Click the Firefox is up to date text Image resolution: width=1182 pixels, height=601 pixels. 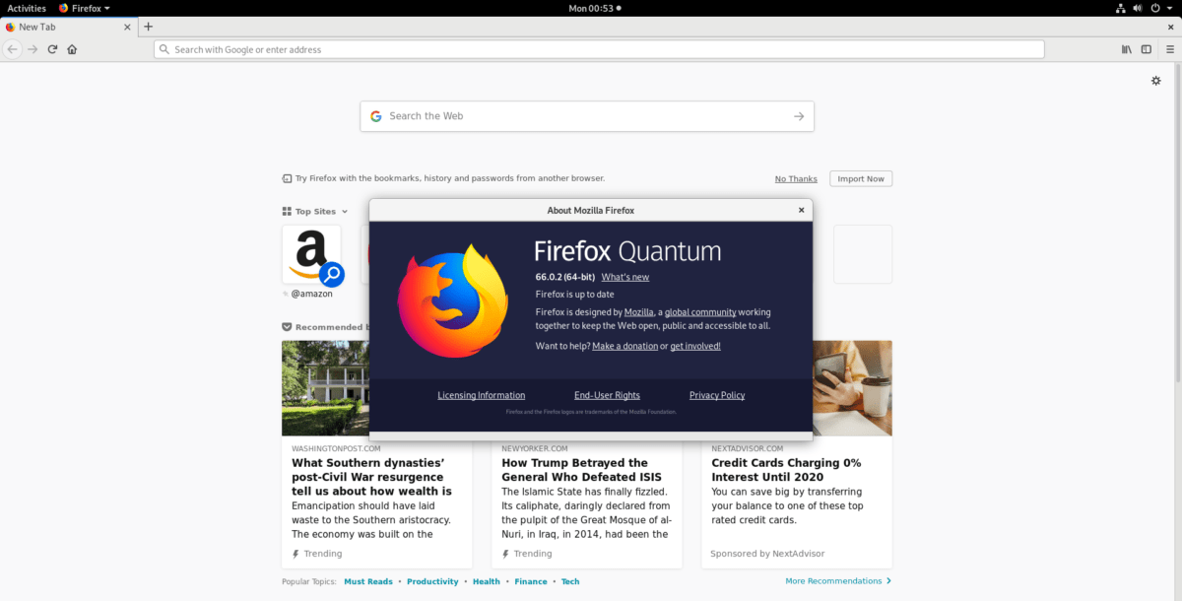tap(574, 294)
